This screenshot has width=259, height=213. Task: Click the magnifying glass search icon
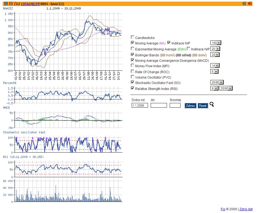[x=212, y=105]
